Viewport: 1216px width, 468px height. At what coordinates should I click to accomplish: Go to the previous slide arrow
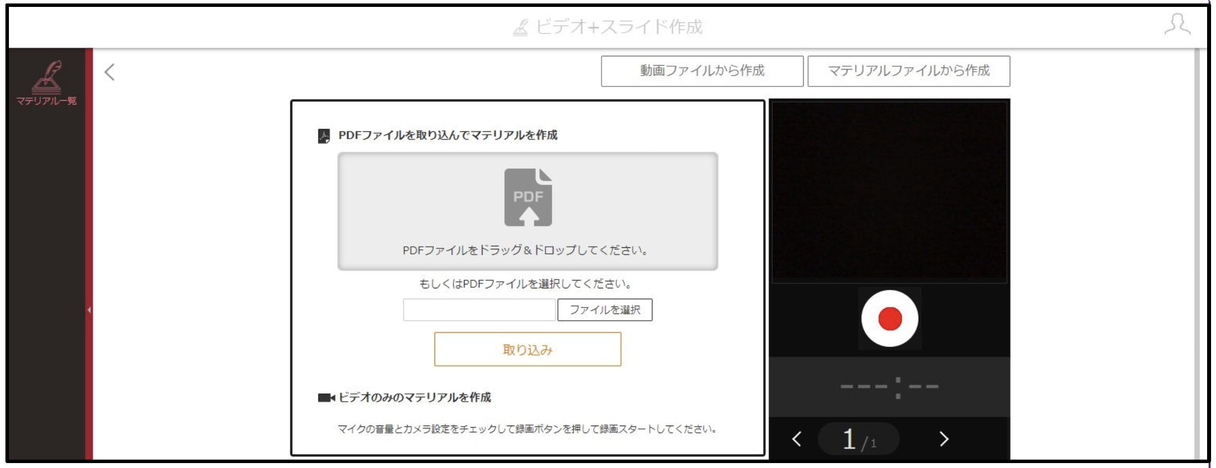797,439
